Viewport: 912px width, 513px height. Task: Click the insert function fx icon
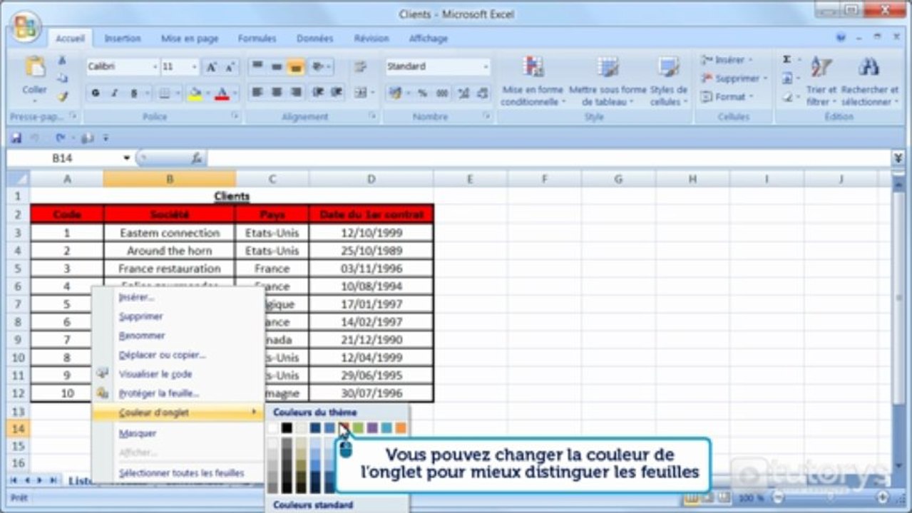(x=196, y=158)
